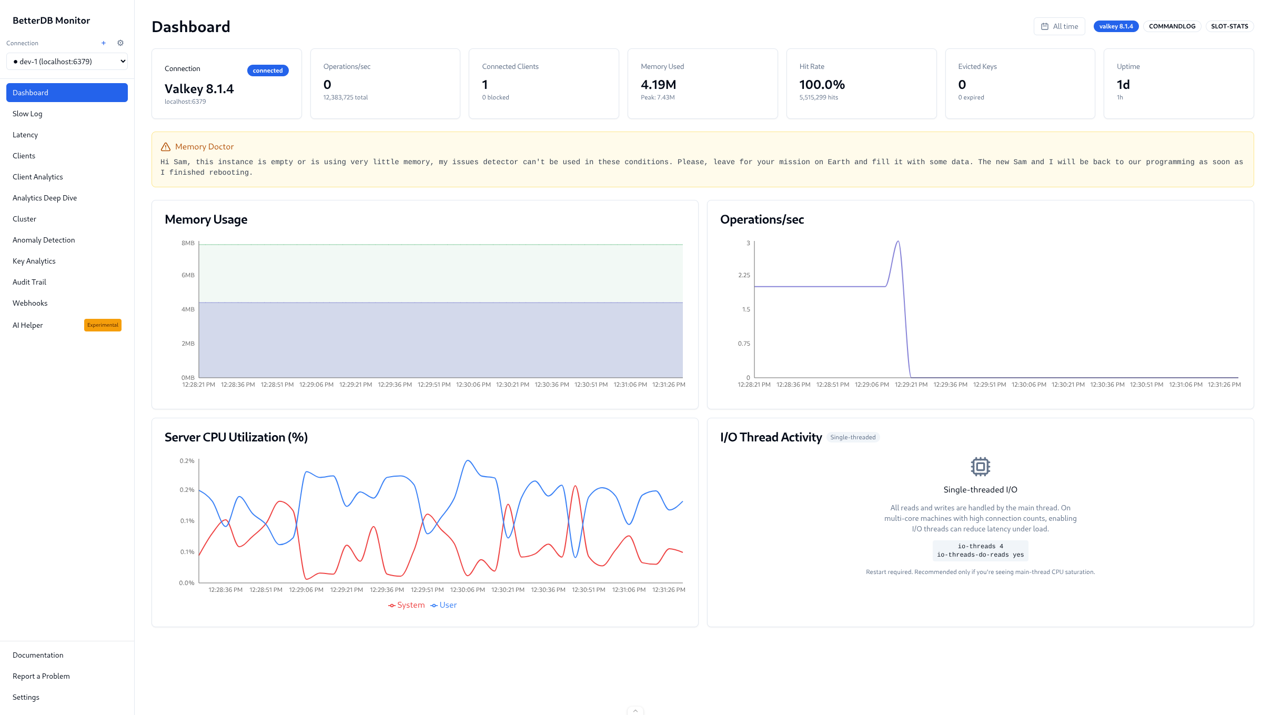This screenshot has height=715, width=1271.
Task: Add a new connection with the plus icon
Action: point(103,43)
